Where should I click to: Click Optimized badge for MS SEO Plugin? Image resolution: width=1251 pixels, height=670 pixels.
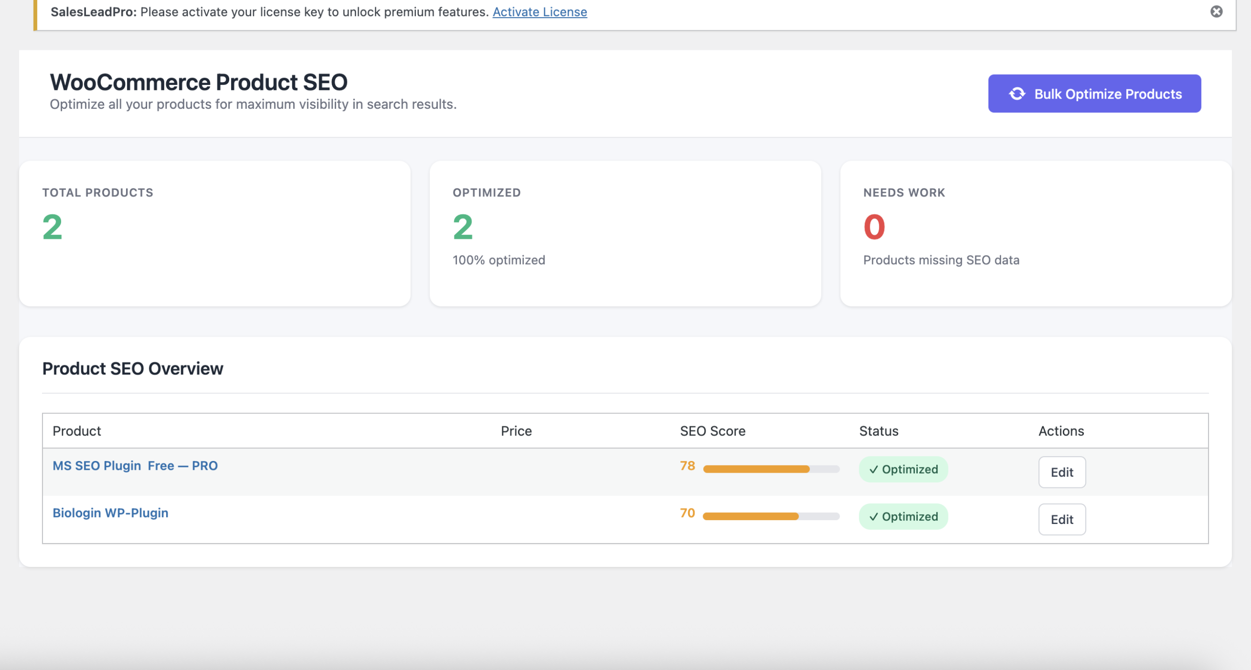[903, 469]
